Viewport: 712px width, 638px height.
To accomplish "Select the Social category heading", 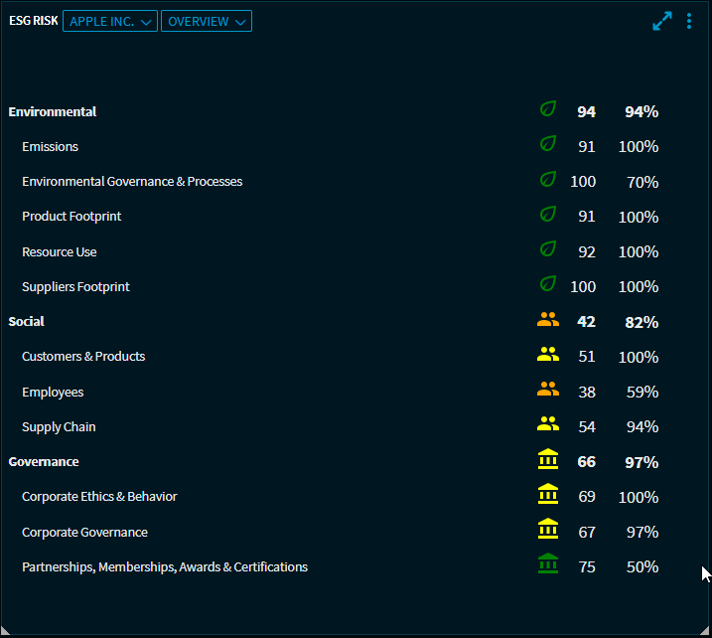I will tap(27, 321).
